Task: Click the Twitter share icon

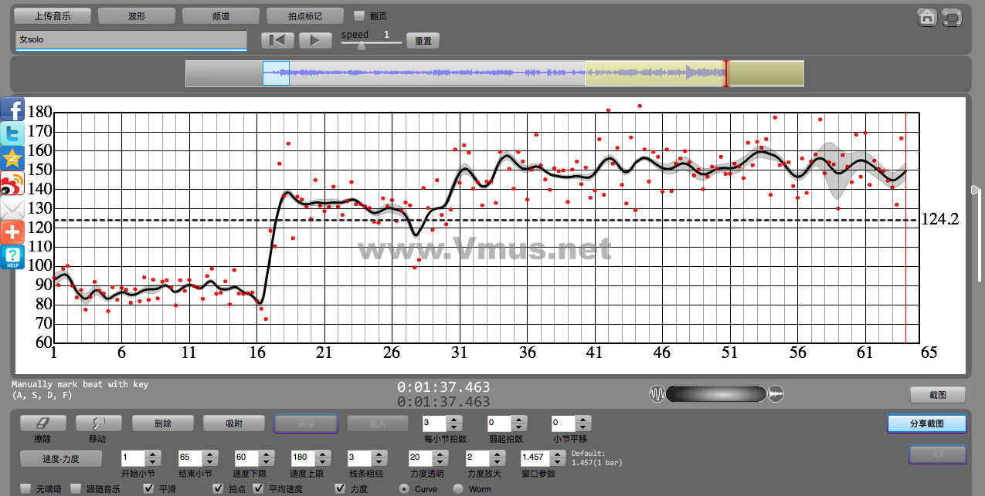Action: [13, 134]
